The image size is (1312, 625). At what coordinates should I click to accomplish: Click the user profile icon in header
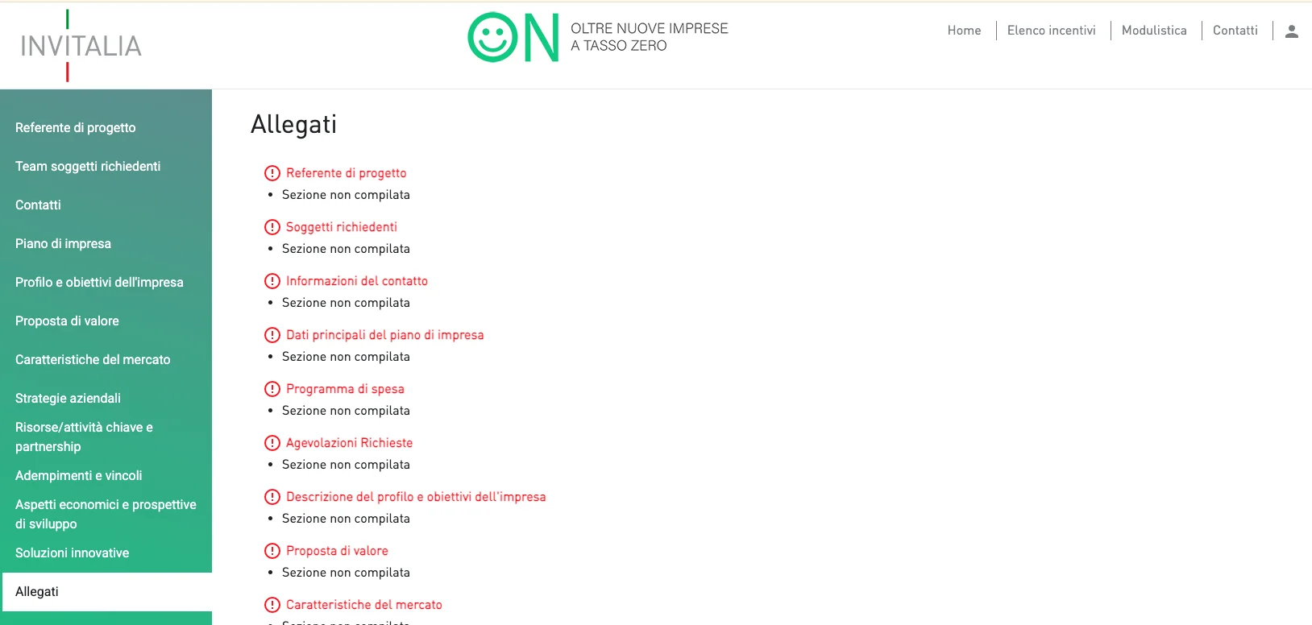(1291, 31)
